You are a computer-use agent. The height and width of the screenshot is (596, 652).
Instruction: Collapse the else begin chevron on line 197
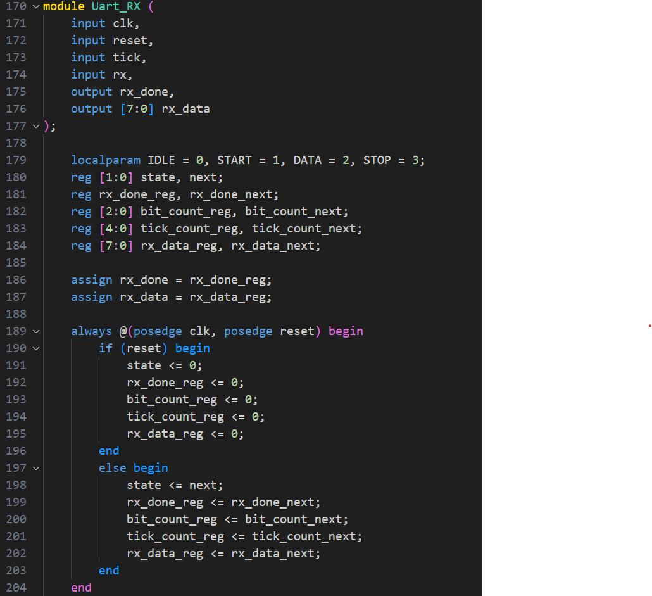[x=36, y=468]
